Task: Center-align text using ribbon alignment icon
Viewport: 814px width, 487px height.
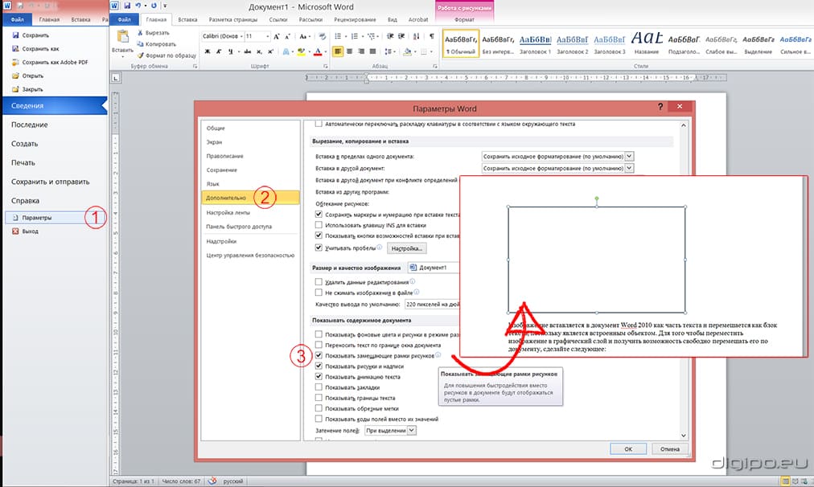Action: tap(351, 51)
